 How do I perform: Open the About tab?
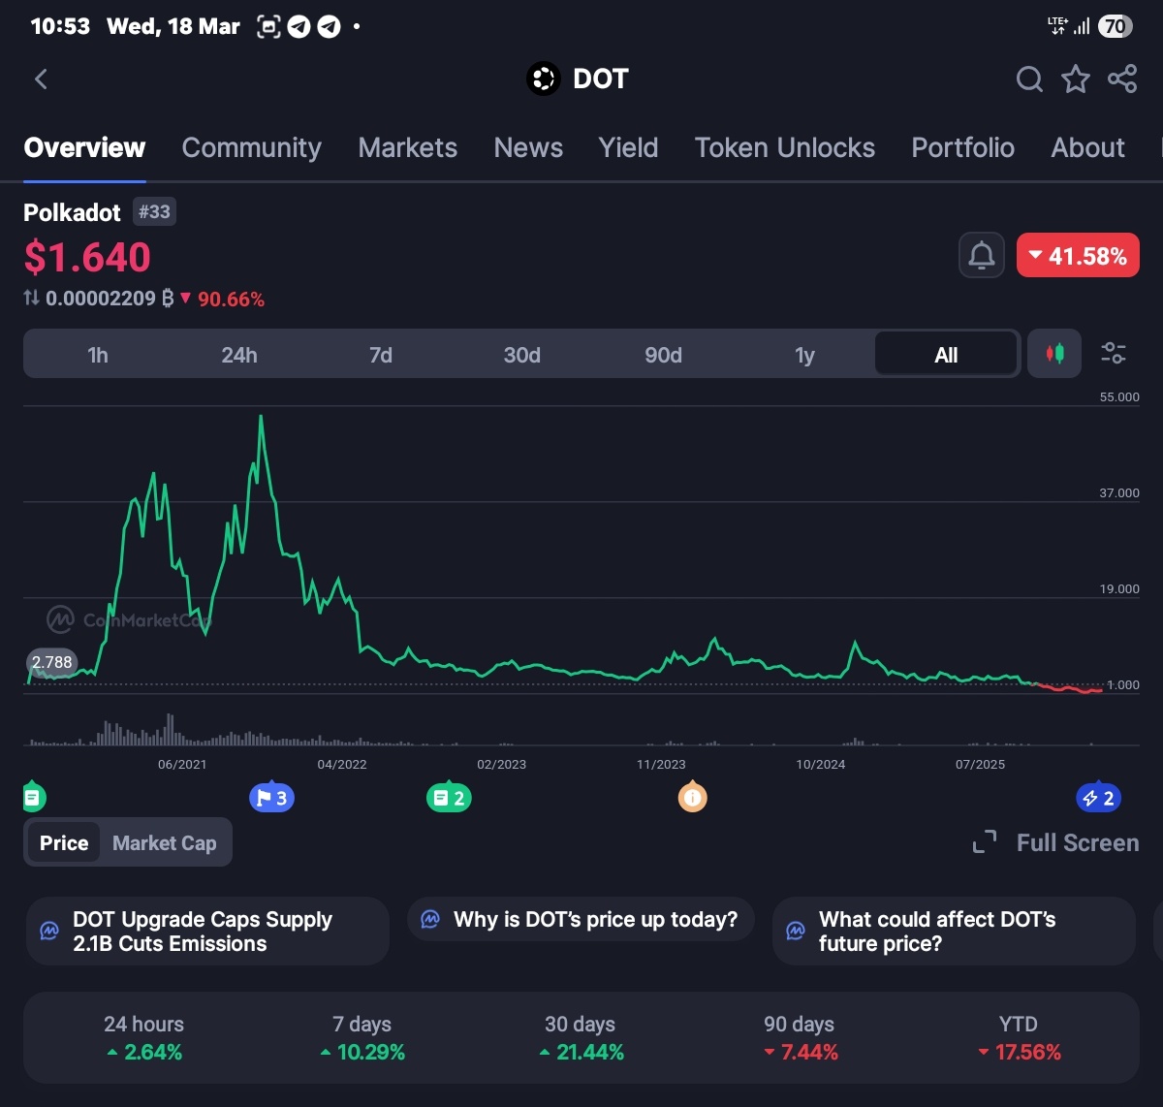(x=1088, y=147)
